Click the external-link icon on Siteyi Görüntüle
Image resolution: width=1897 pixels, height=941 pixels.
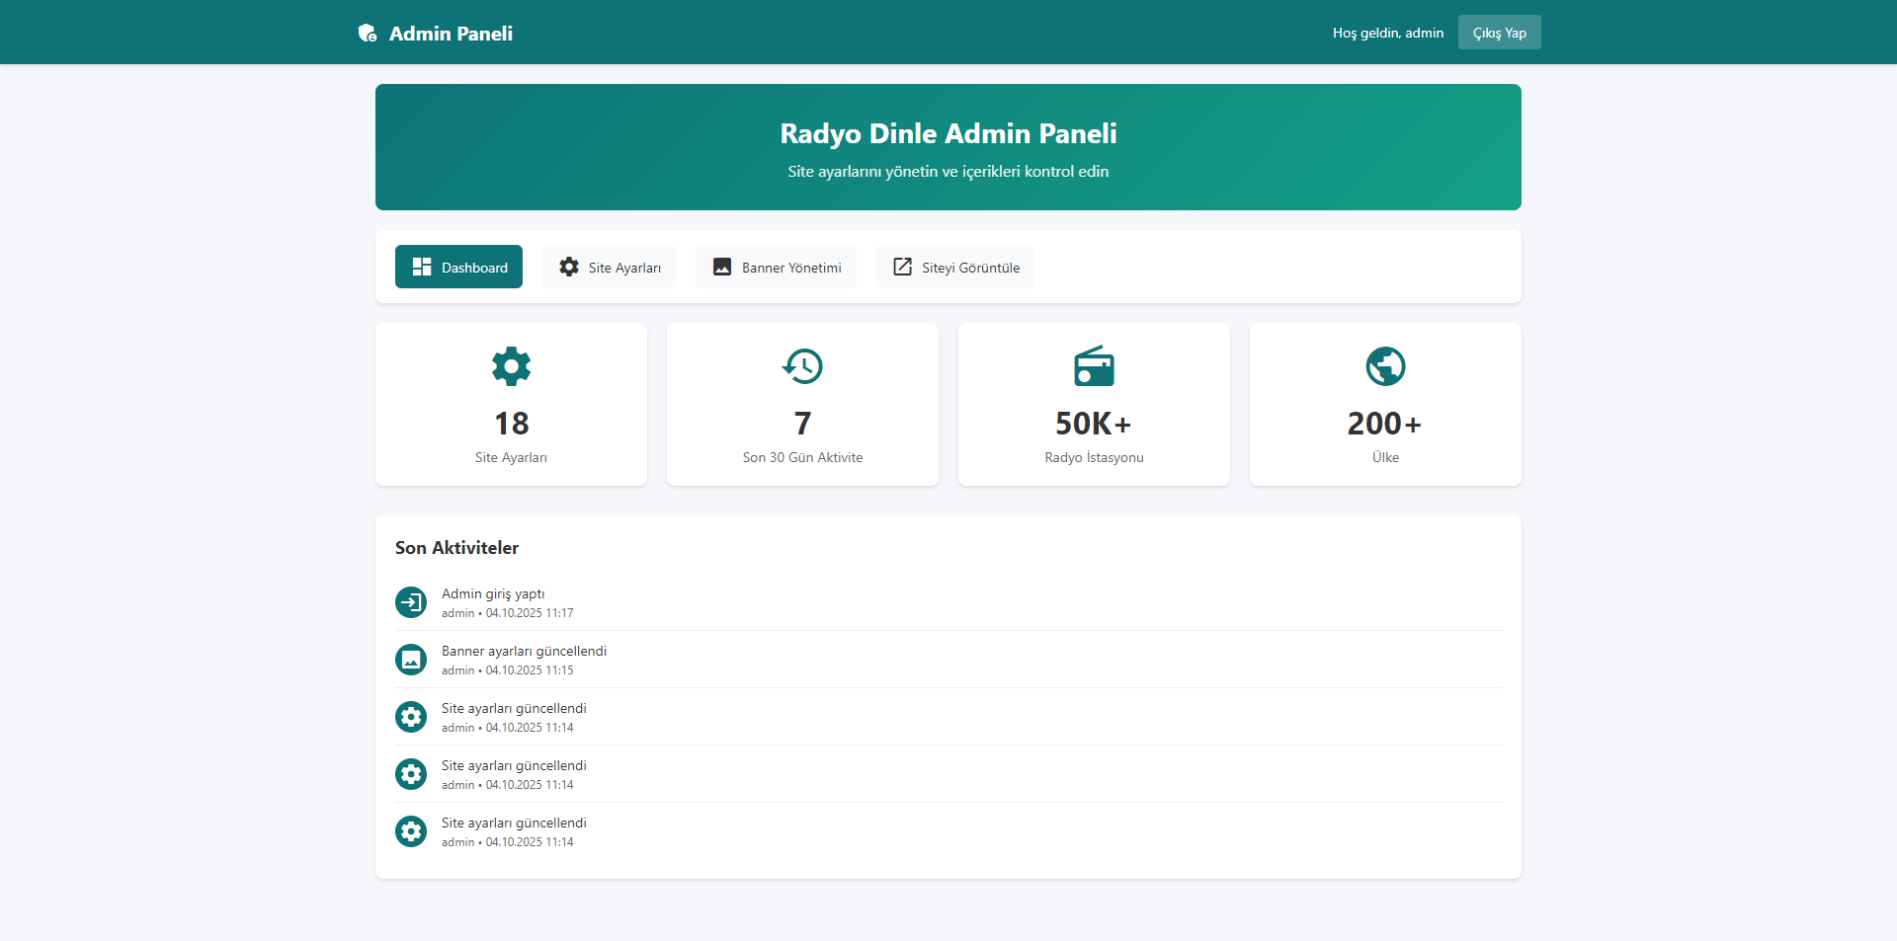point(902,267)
